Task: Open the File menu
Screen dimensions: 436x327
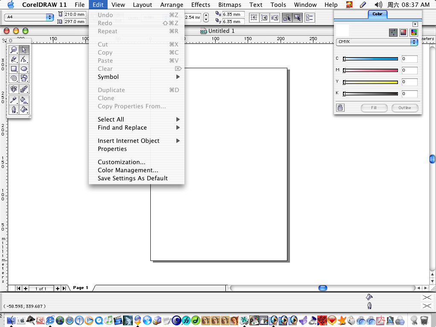Action: point(79,5)
